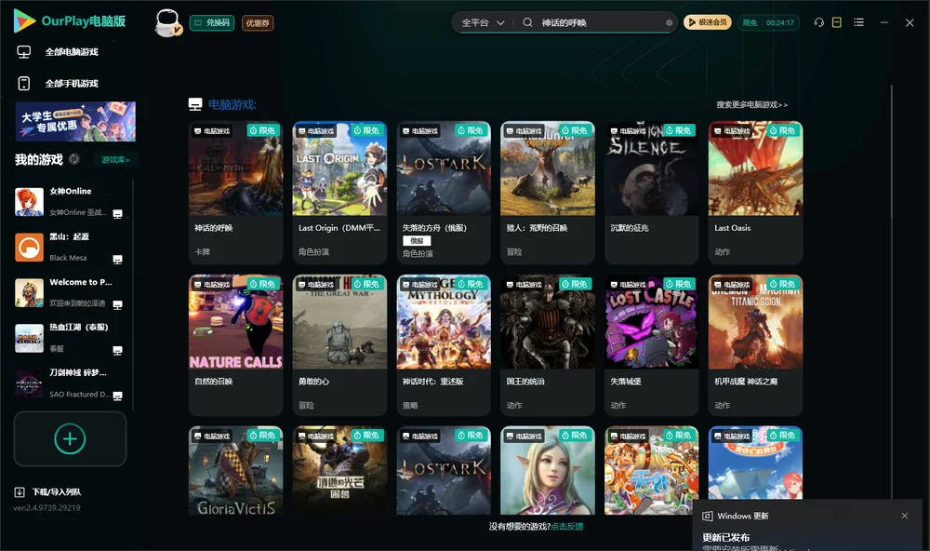
Task: Click the 电脑游戏 section monitor icon
Action: (195, 104)
